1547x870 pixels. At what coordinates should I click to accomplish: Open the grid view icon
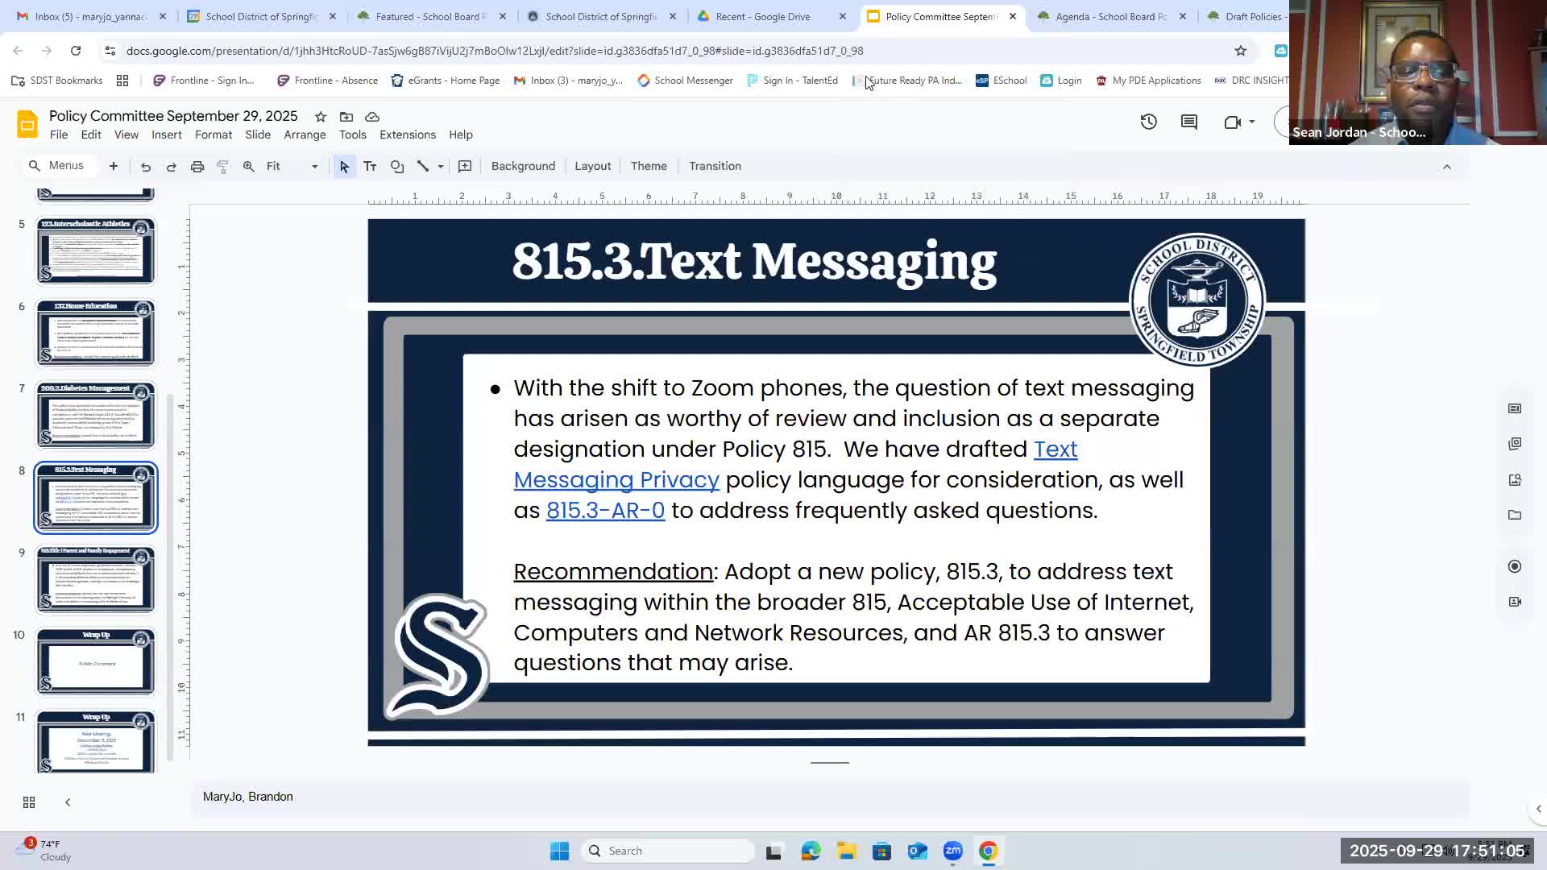click(x=29, y=802)
